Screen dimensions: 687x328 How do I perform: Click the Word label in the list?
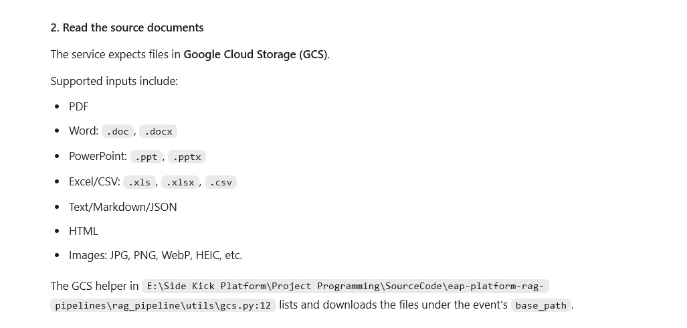coord(83,131)
